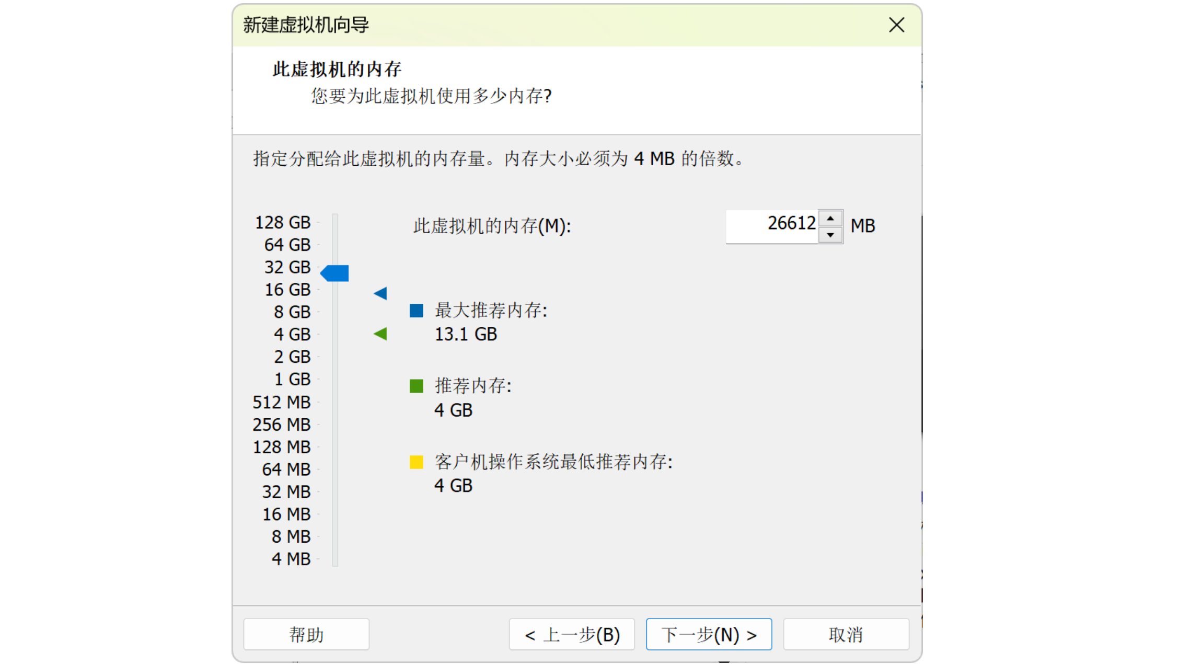Click the 128 GB slider scale label

click(x=283, y=223)
